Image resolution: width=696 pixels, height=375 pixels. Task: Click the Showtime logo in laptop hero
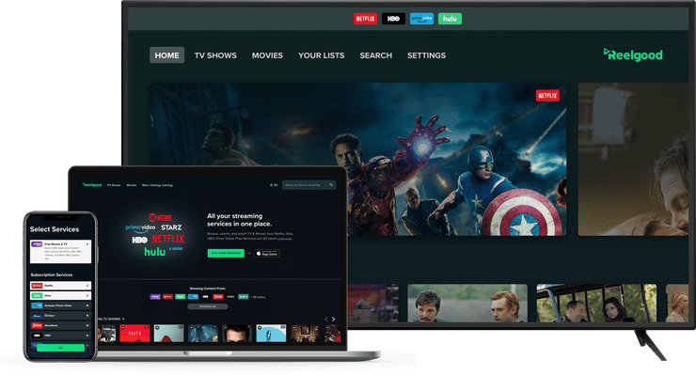click(160, 217)
